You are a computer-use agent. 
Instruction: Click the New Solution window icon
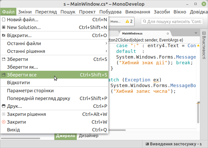4,27
